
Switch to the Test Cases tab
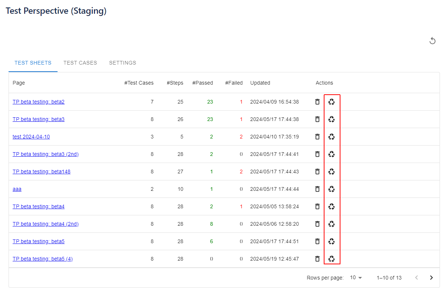pyautogui.click(x=80, y=63)
